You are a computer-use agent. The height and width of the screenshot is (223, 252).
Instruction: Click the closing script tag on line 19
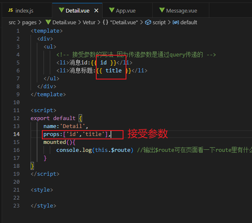click(x=45, y=174)
